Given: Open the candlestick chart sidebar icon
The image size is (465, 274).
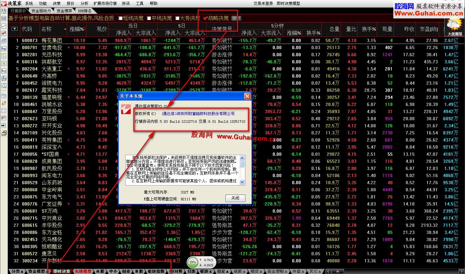Looking at the screenshot, I should pyautogui.click(x=4, y=33).
